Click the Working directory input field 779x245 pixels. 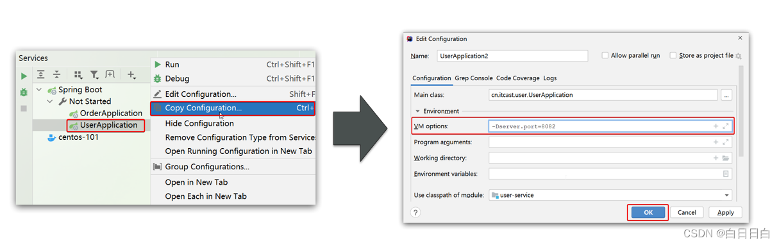point(610,158)
